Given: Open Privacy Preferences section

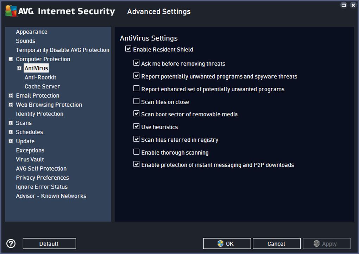Looking at the screenshot, I should [x=42, y=178].
